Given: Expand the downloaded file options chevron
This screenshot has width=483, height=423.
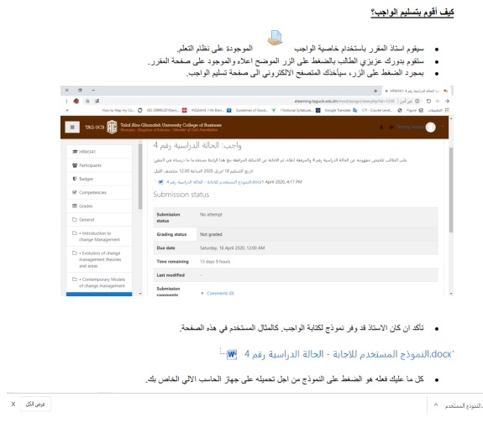Looking at the screenshot, I should pos(436,405).
